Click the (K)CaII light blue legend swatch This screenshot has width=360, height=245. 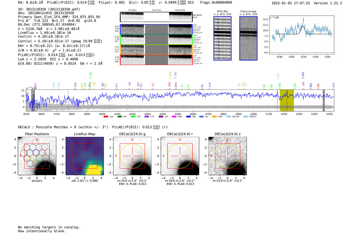tap(228, 116)
